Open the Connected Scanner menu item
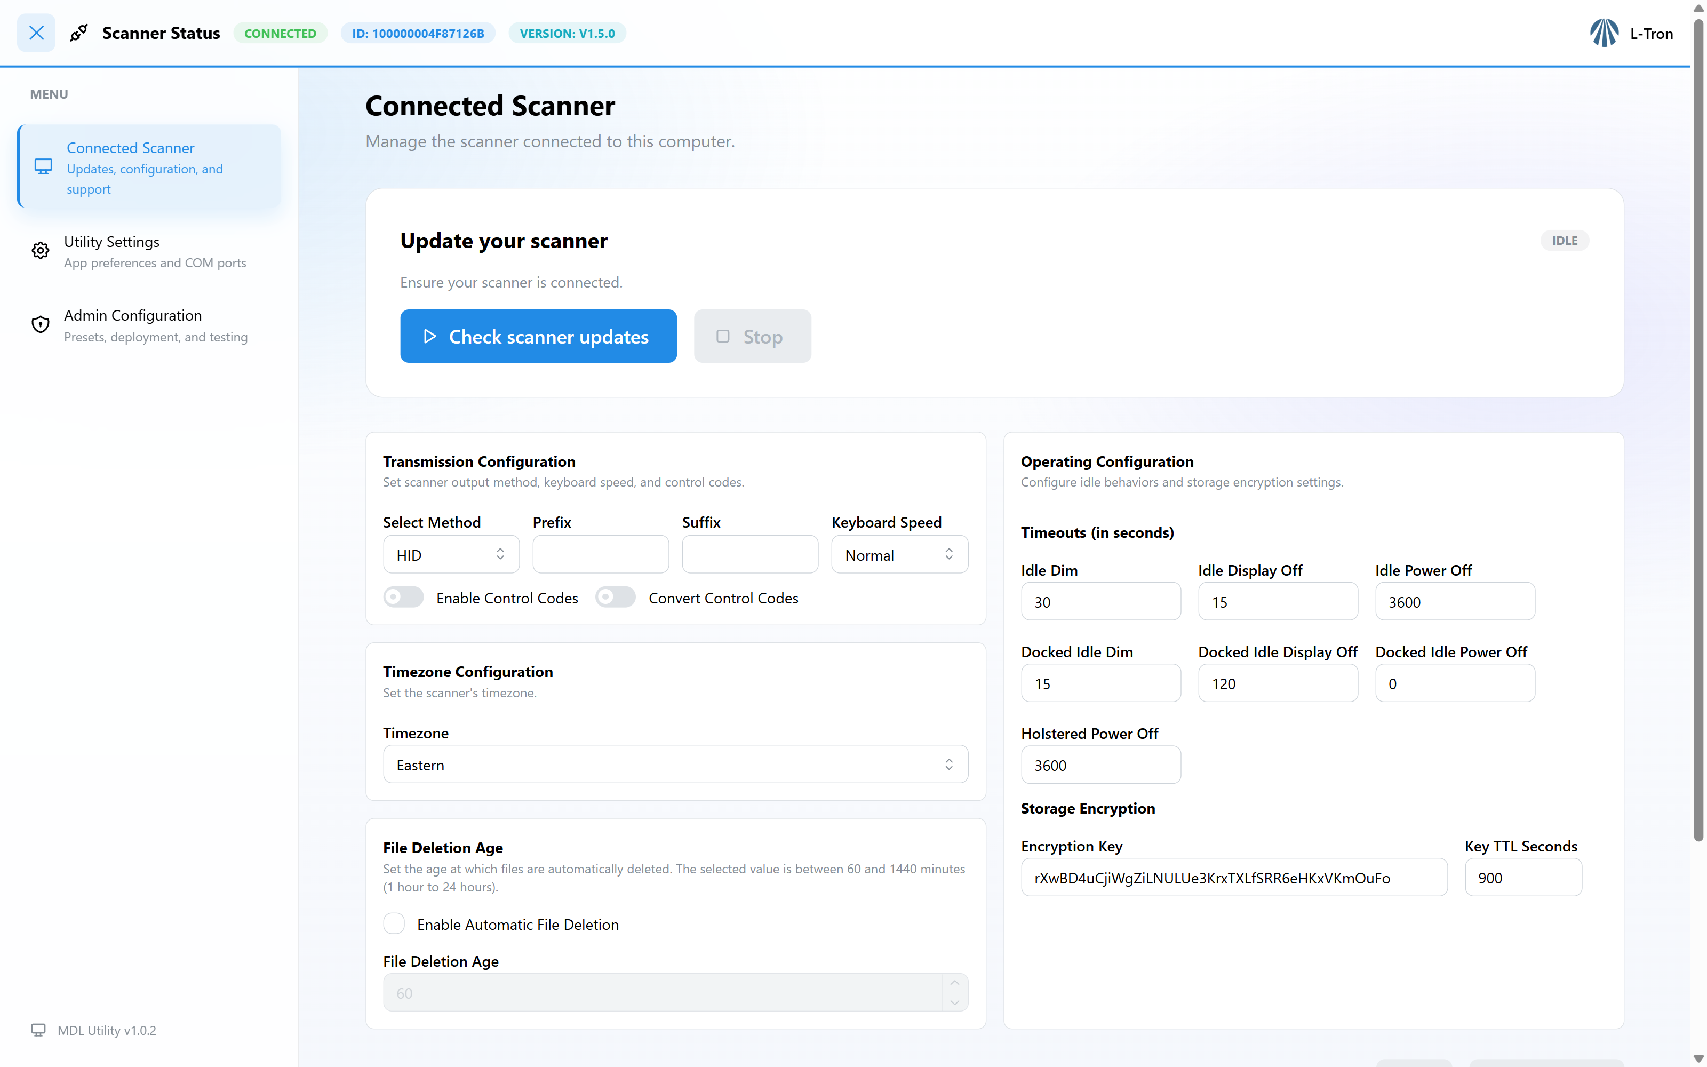1707x1067 pixels. coord(149,166)
